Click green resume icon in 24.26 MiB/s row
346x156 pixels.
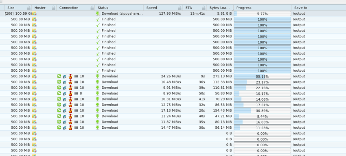[x=59, y=76]
